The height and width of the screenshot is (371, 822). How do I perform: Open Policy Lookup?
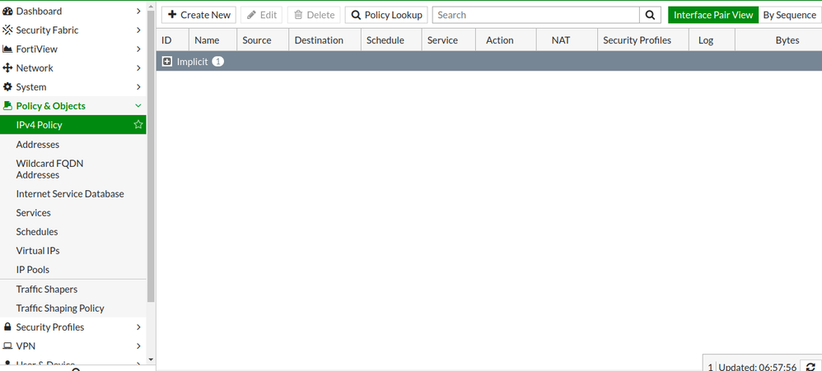(386, 15)
